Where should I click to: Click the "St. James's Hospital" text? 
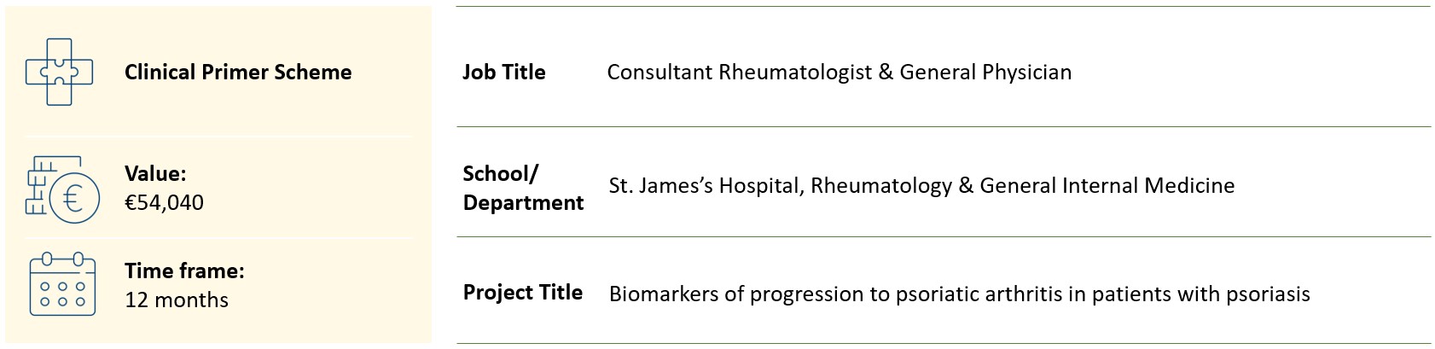coord(704,186)
